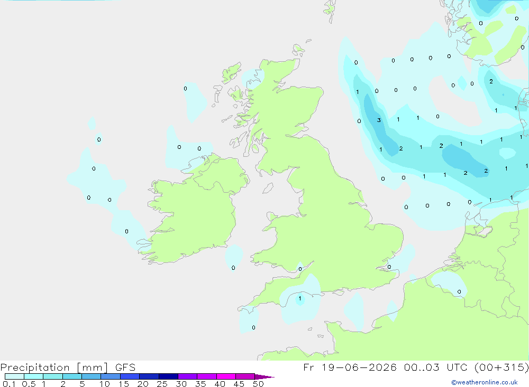The image size is (529, 387).
Task: Click the 2–5 mm legend color swatch
Action: [x=72, y=376]
